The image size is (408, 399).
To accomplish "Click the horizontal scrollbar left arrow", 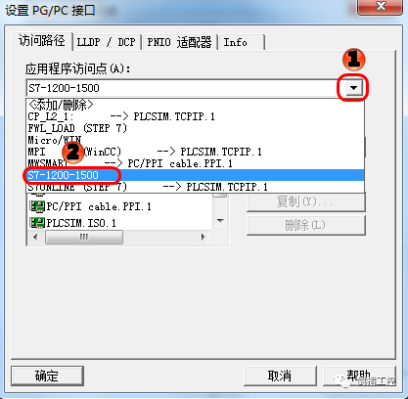I will pos(35,237).
